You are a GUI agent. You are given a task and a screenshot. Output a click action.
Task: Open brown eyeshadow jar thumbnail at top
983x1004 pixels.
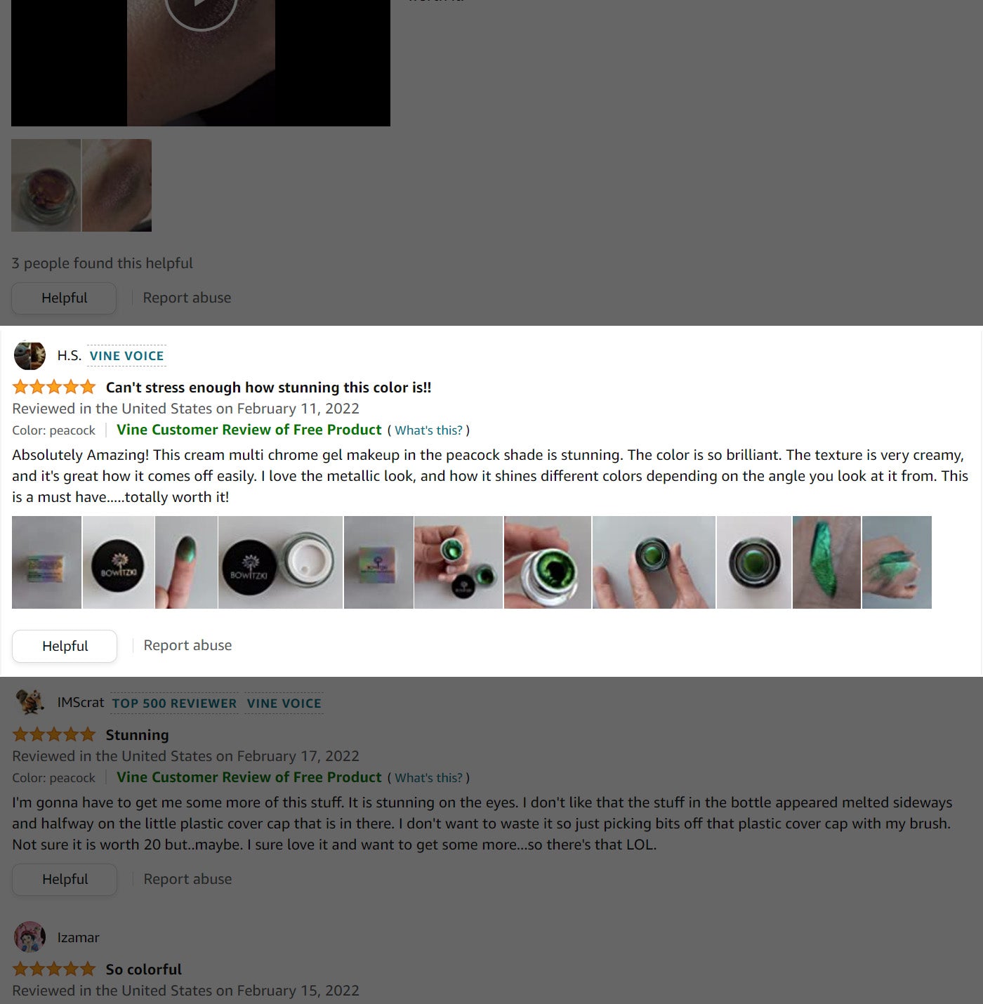46,185
